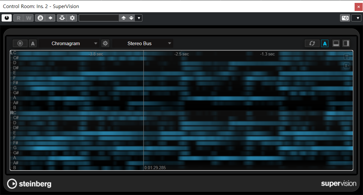The width and height of the screenshot is (363, 195).
Task: Click the small A button beside pause
Action: 33,43
